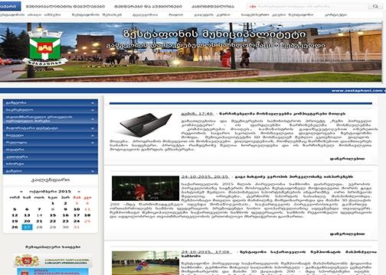This screenshot has height=275, width=386.
Task: Select date 12 in the calendar
Action: (15, 215)
